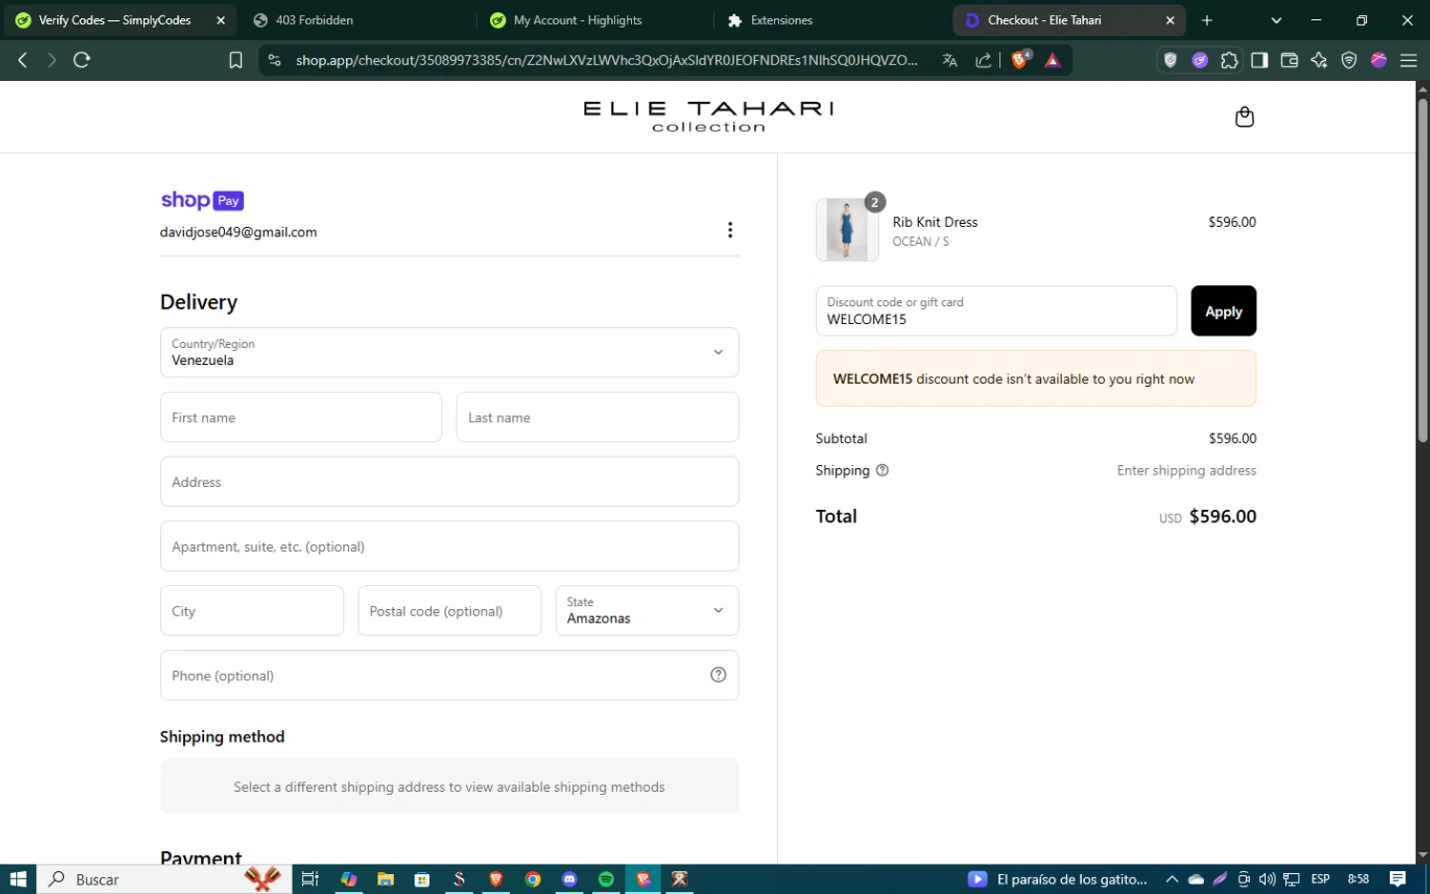Click the phone field help icon
Viewport: 1430px width, 894px height.
[x=718, y=675]
